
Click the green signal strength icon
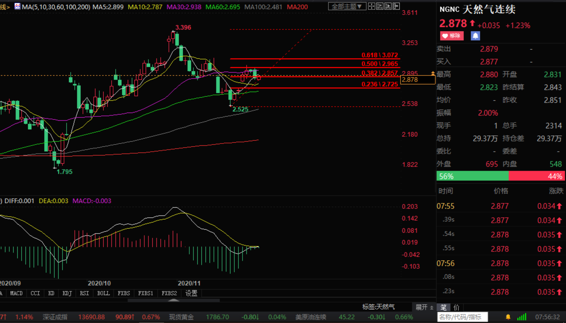point(522,317)
